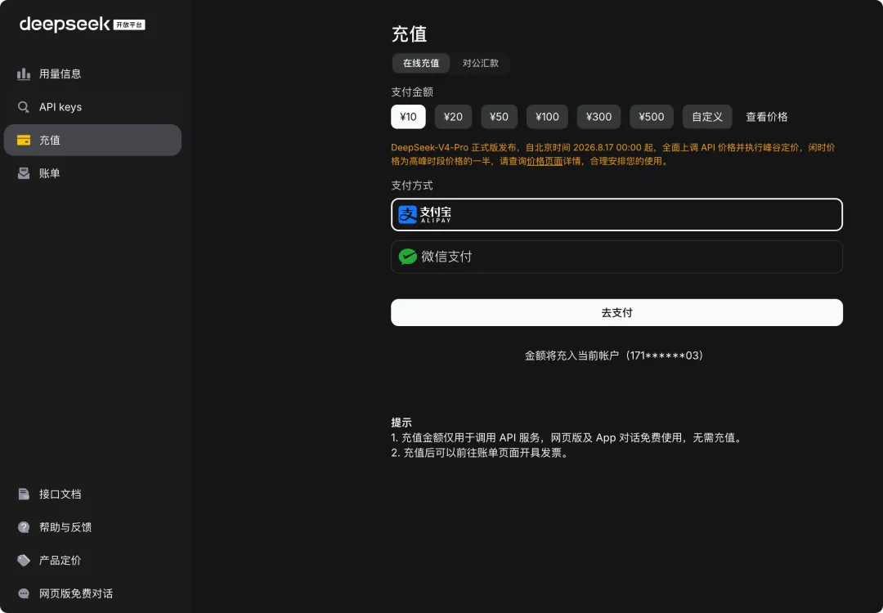Open 网页版免费对话
Viewport: 883px width, 613px height.
[x=92, y=594]
